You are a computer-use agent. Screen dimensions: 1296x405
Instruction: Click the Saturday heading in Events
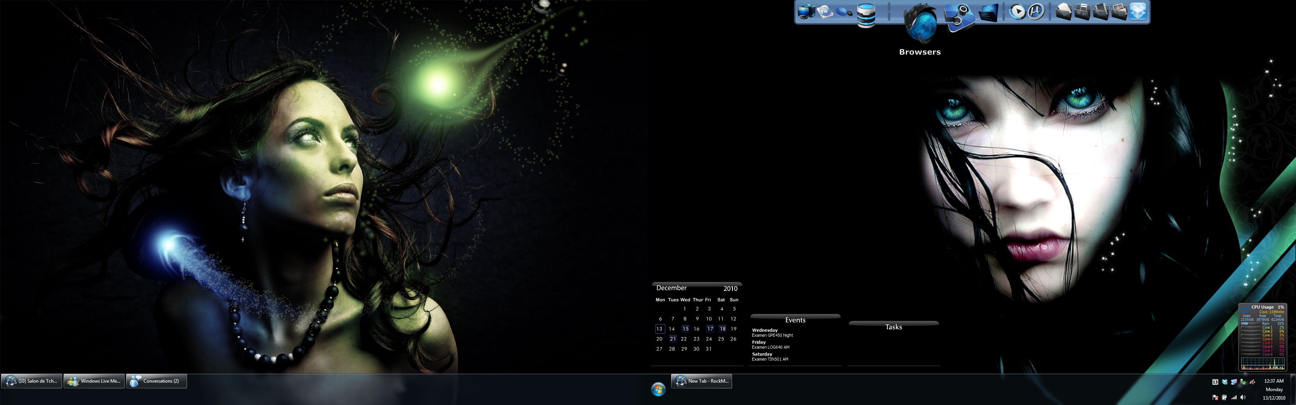tap(762, 355)
